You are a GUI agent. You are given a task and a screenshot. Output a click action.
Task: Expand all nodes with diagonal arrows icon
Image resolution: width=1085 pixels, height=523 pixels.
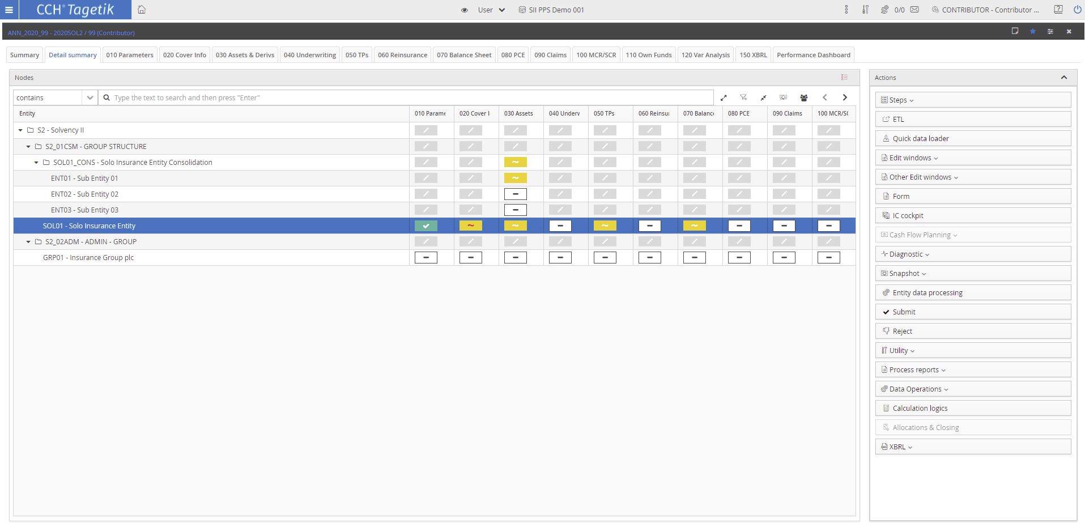coord(724,97)
